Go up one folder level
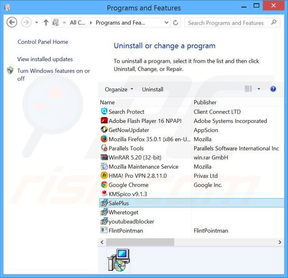The height and width of the screenshot is (278, 288). tap(46, 23)
